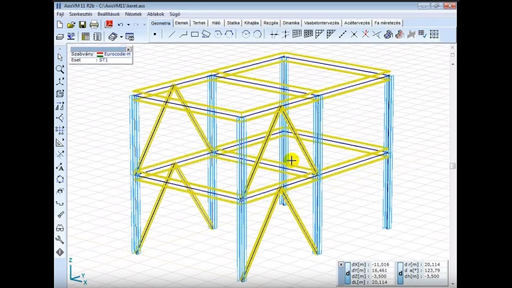
Task: Select the Arc by center tool
Action: click(246, 34)
